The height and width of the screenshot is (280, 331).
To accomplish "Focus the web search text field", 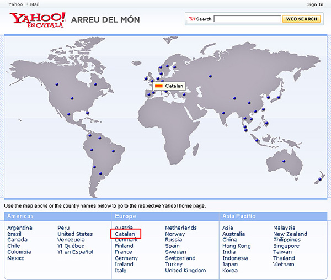I will (x=247, y=19).
